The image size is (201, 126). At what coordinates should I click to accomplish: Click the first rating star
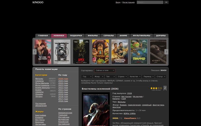pos(152,88)
